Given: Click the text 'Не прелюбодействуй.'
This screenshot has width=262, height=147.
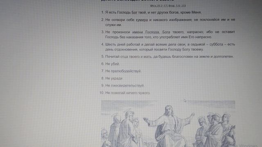Looking at the screenshot, I should (x=123, y=71).
